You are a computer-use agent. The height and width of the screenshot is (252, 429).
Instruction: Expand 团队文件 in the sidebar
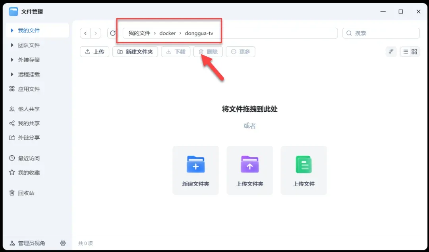click(x=12, y=45)
